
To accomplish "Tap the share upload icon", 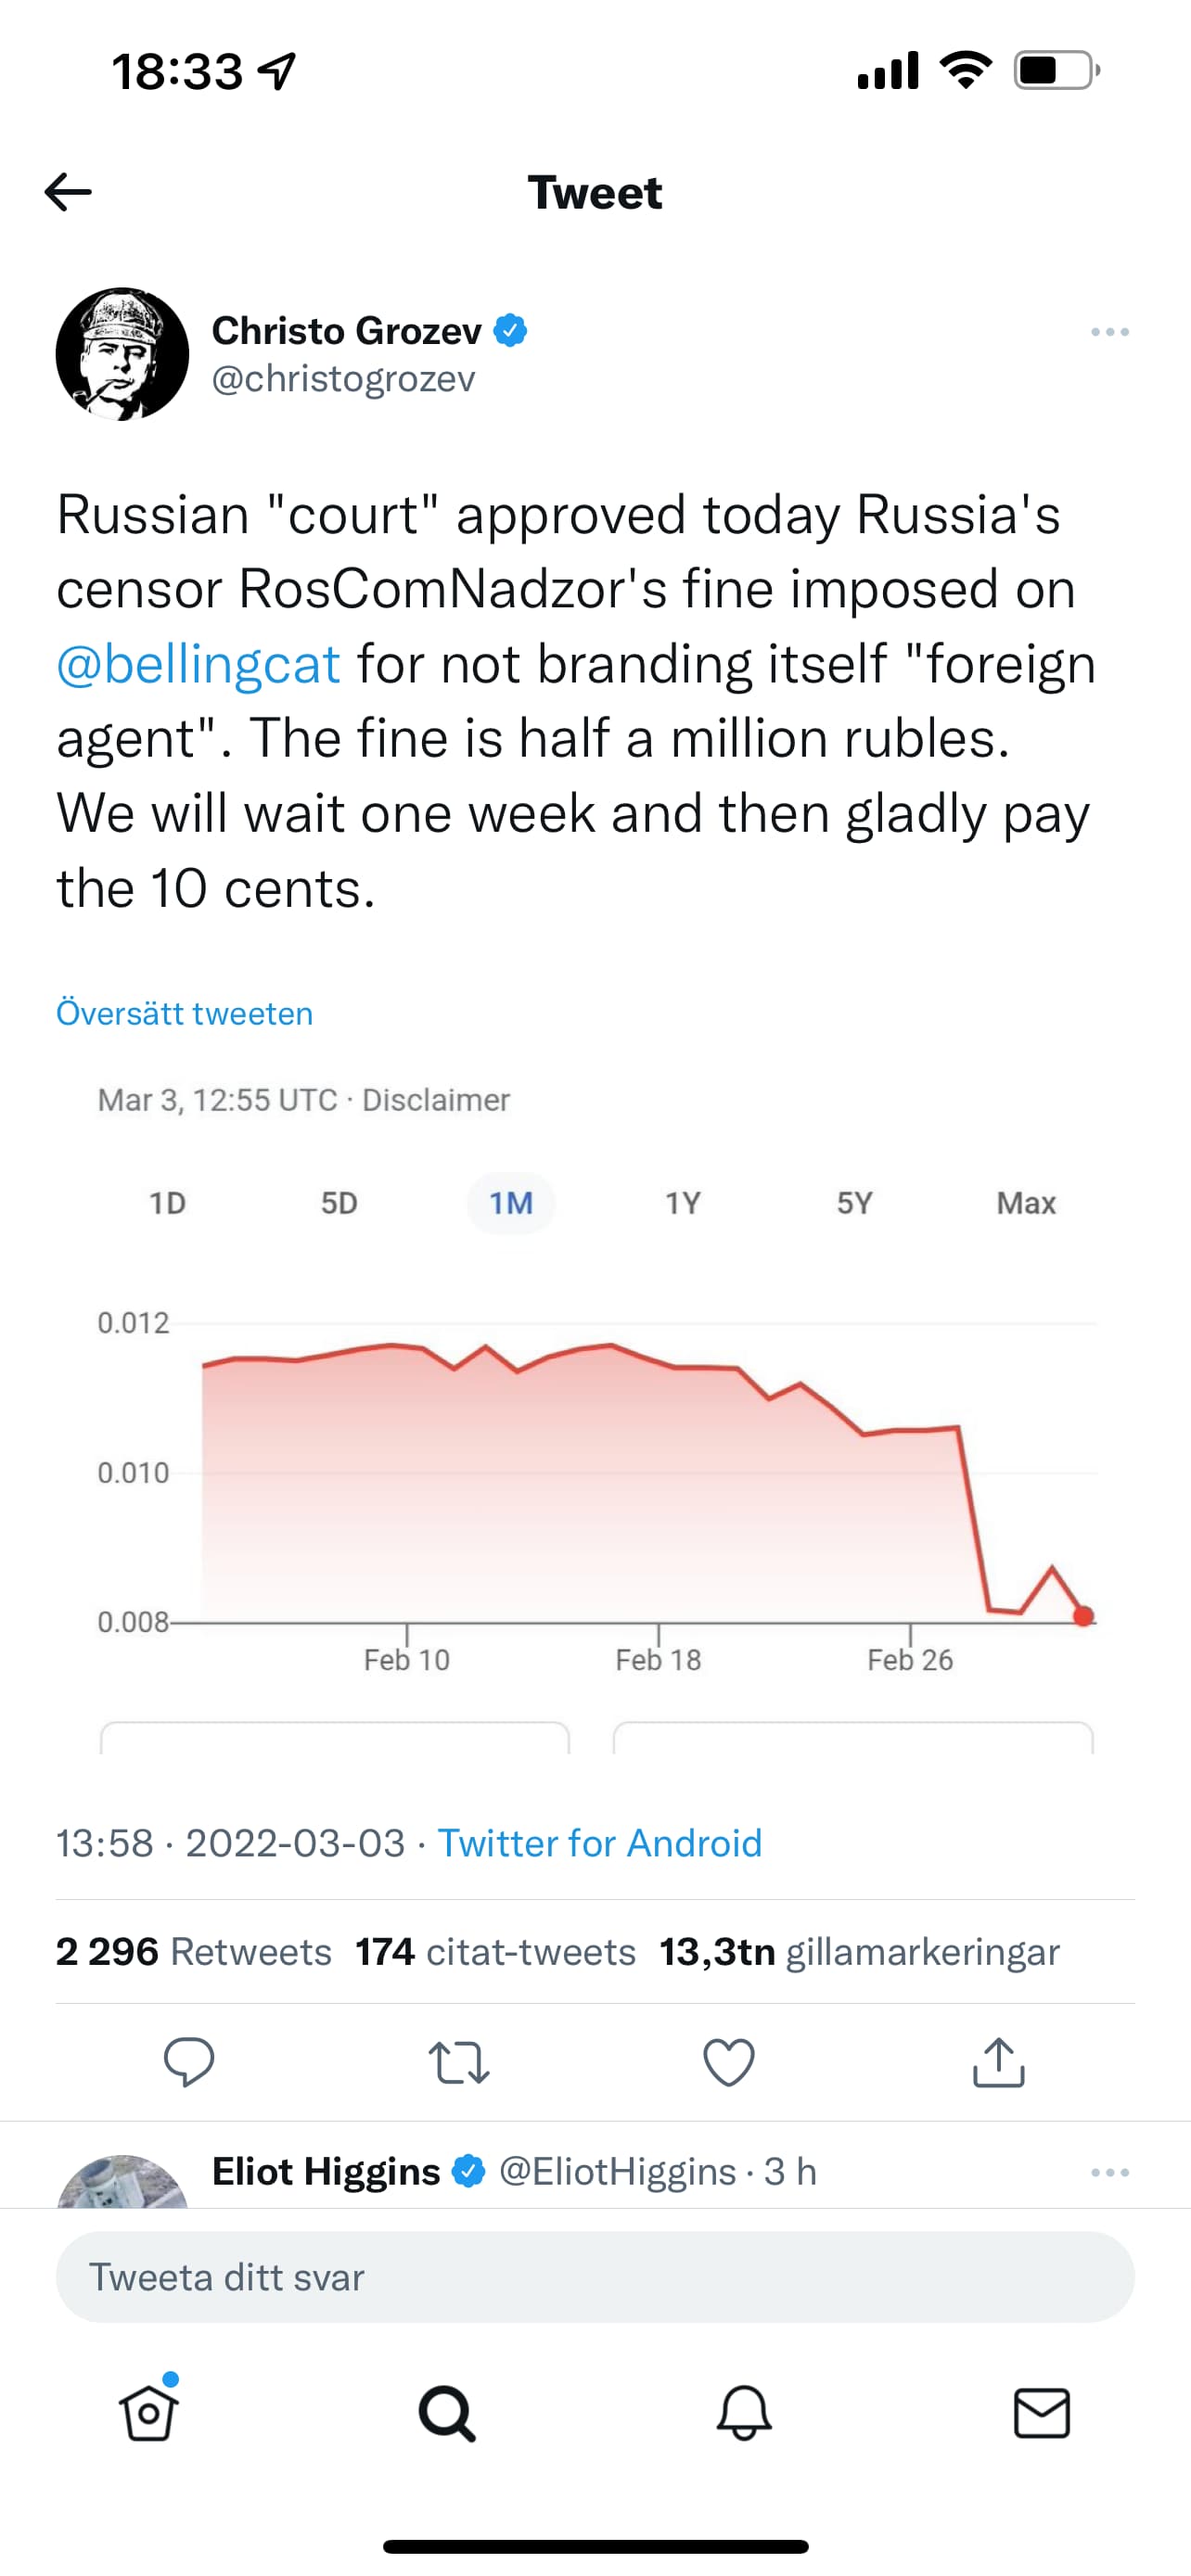I will coord(998,2062).
